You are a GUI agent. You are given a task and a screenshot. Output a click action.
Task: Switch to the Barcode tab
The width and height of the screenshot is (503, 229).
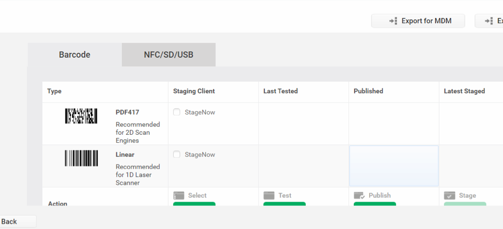pos(75,55)
